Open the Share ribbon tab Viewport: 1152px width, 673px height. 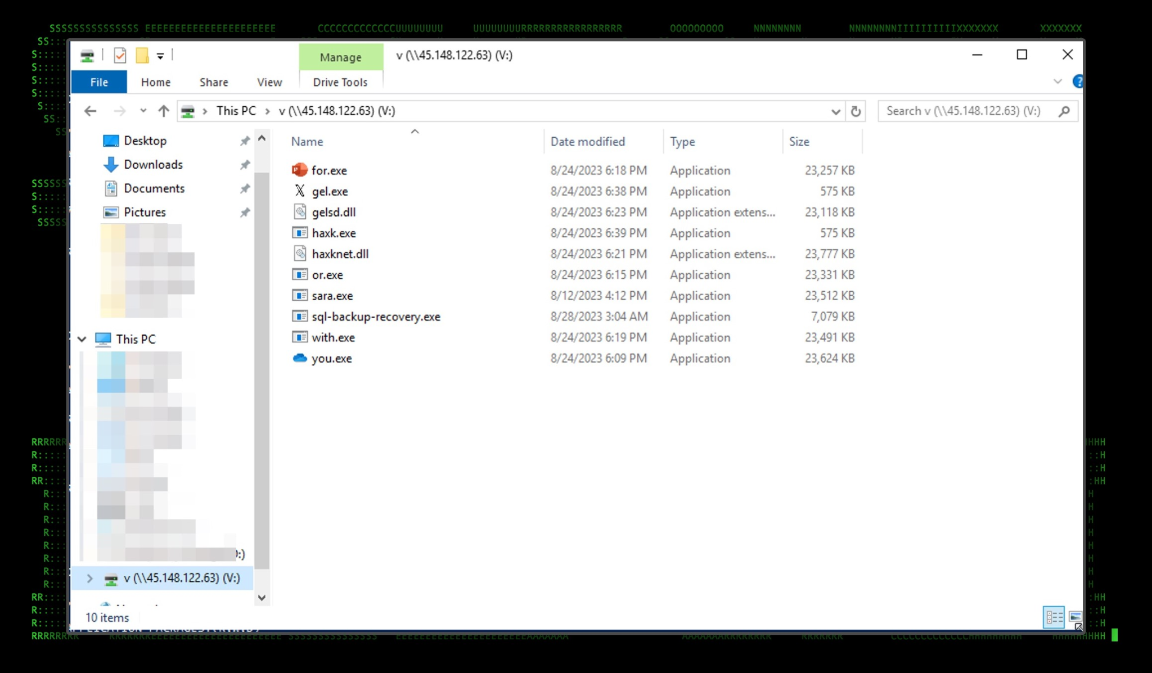tap(214, 82)
